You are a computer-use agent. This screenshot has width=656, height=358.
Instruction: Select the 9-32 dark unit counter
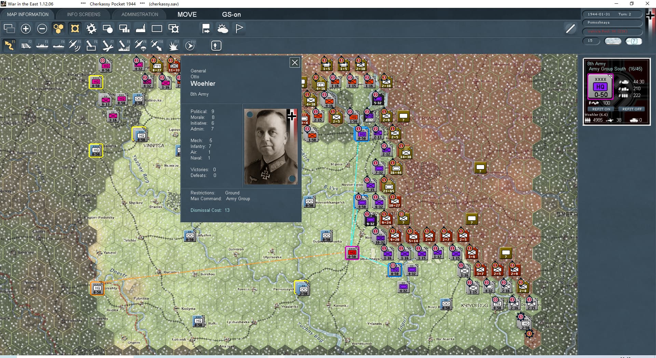370,220
